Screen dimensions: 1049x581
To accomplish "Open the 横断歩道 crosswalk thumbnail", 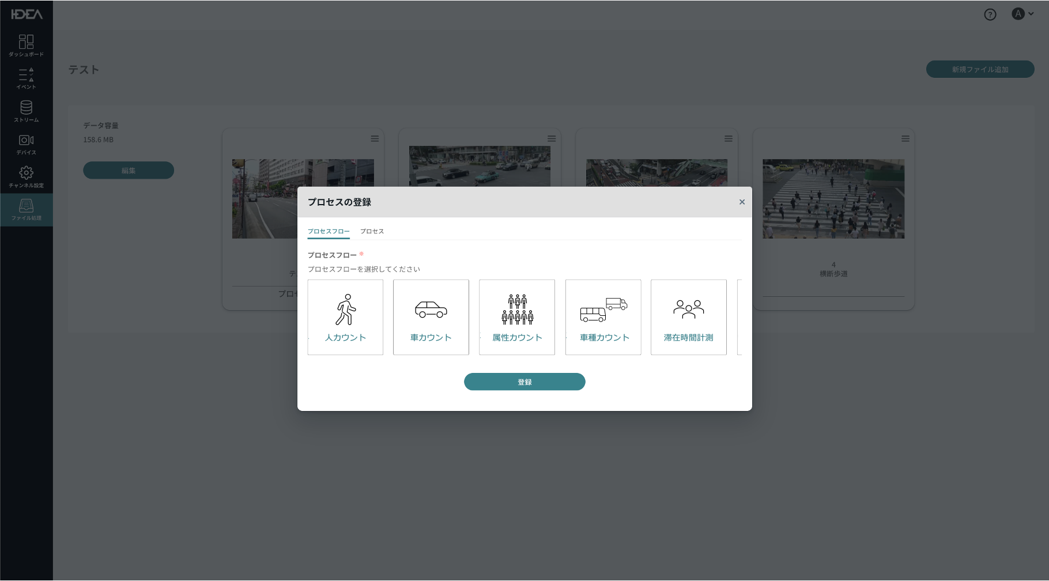I will (833, 199).
